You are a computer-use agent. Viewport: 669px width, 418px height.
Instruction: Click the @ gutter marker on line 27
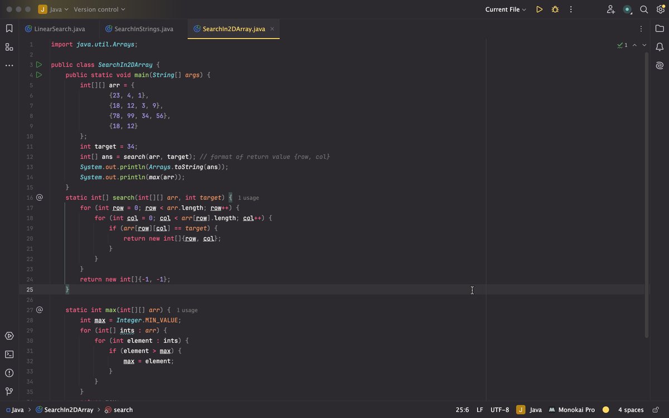(x=39, y=310)
